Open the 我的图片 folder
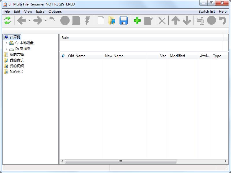231x173 pixels. pyautogui.click(x=17, y=72)
